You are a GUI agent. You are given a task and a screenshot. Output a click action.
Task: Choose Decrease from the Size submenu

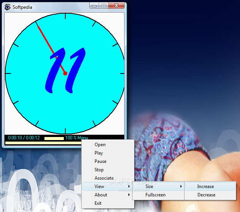click(210, 195)
